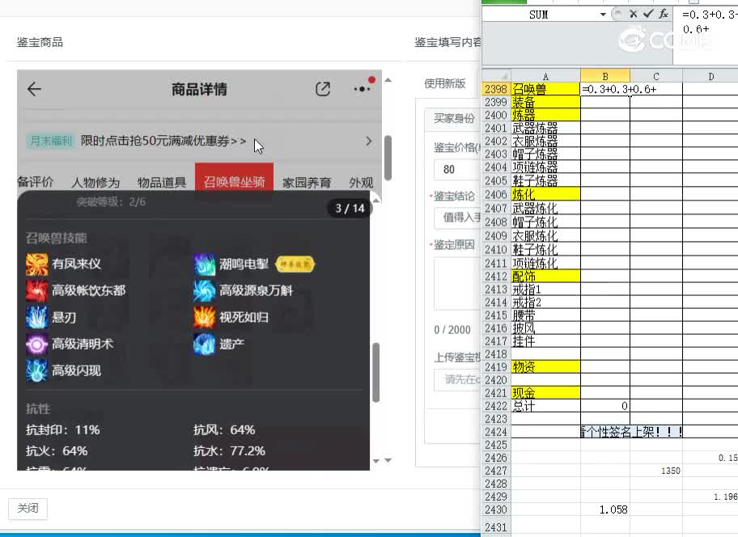738x537 pixels.
Task: Click Excel cell containing 戒指1
Action: tap(545, 290)
